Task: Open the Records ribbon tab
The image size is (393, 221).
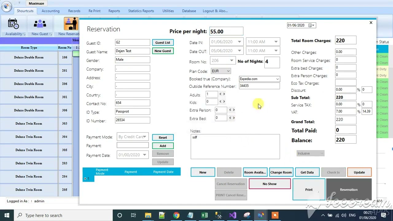Action: pos(74,11)
